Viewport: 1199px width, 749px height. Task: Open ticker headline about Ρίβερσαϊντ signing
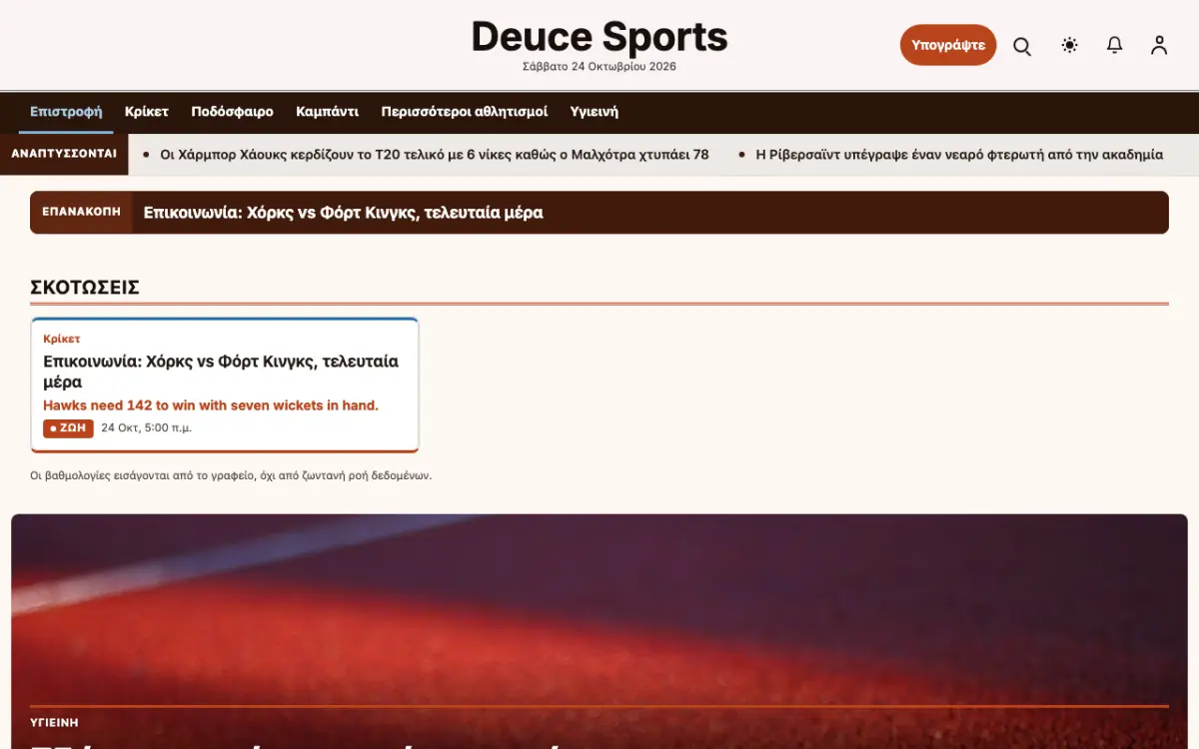tap(959, 155)
